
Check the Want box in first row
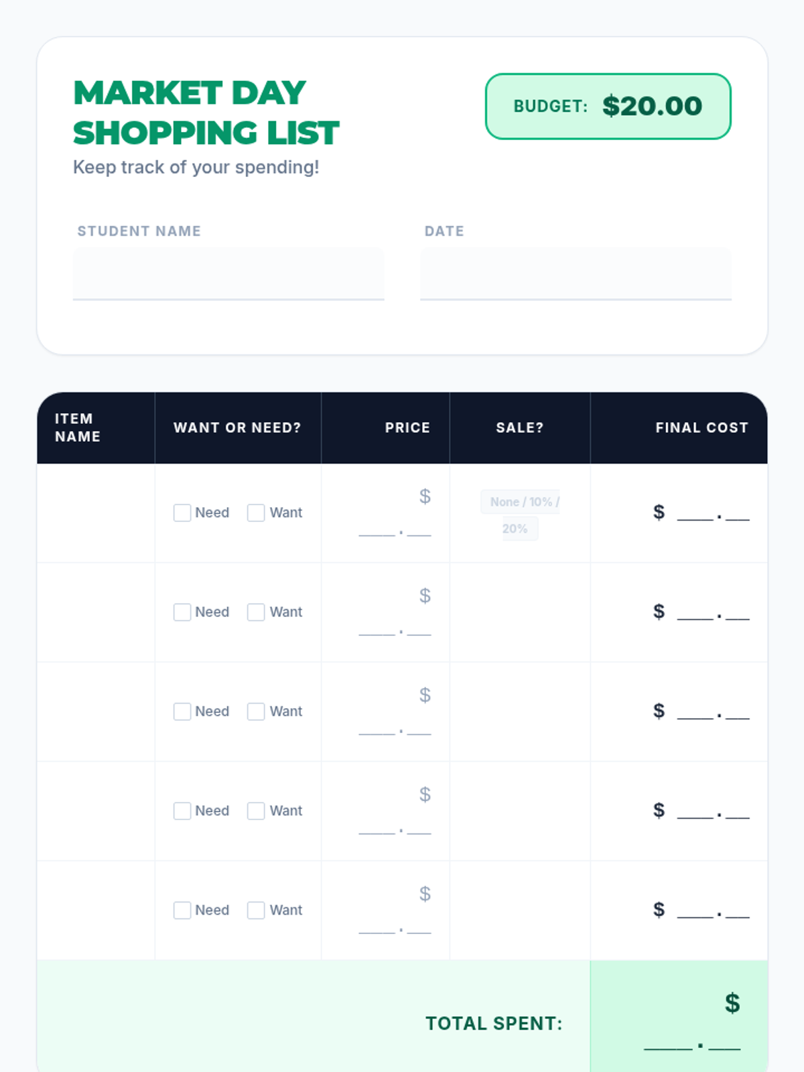(256, 513)
